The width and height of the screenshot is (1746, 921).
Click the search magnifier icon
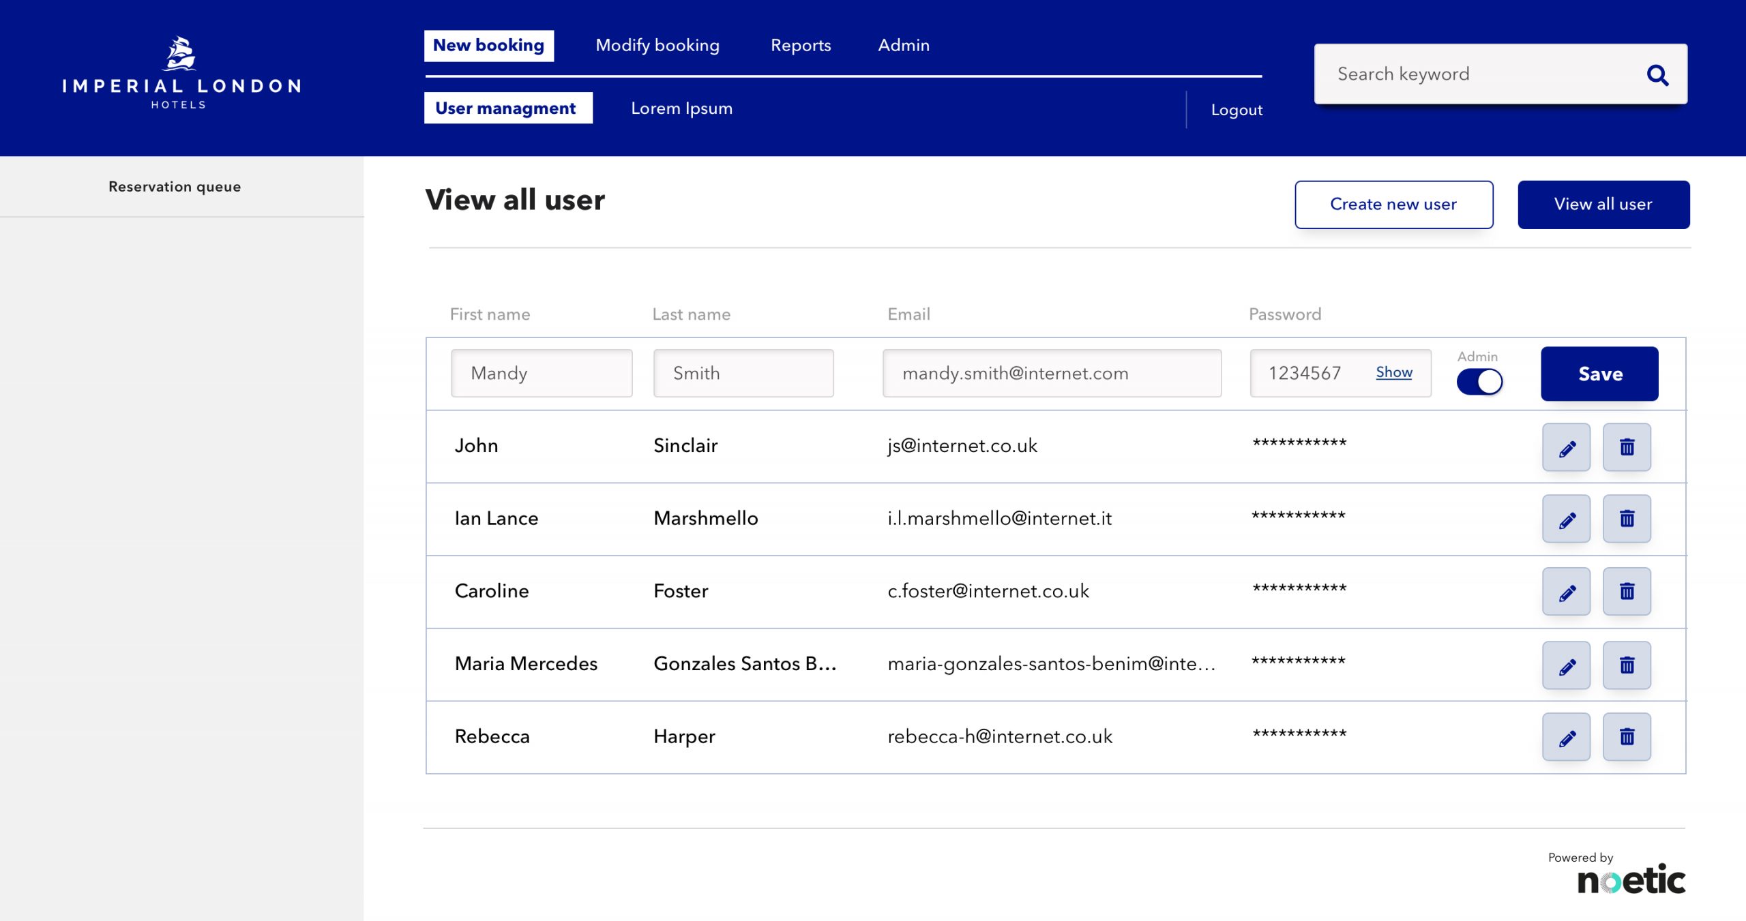[1657, 75]
